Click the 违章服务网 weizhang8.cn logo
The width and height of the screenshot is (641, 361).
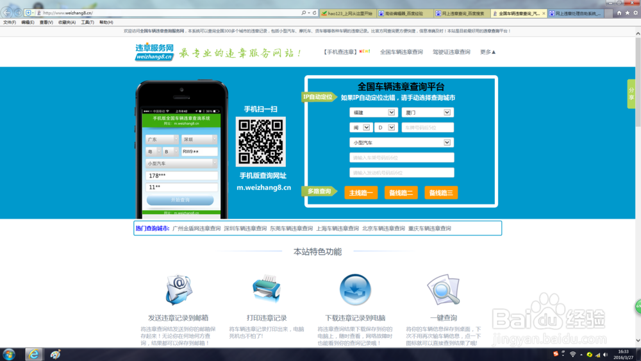tap(154, 53)
